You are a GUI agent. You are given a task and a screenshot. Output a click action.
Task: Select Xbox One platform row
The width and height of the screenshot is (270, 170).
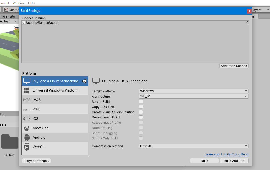pyautogui.click(x=55, y=128)
